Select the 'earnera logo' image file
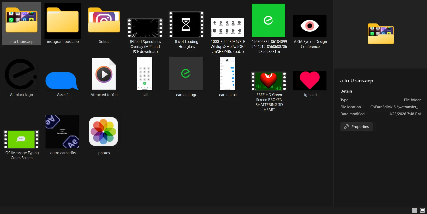Image resolution: width=427 pixels, height=214 pixels. pyautogui.click(x=186, y=74)
